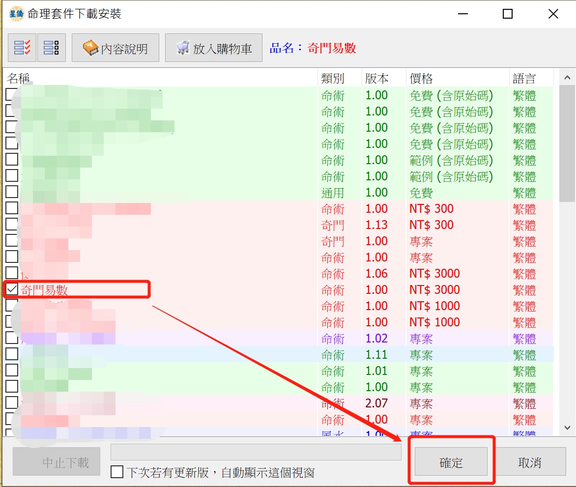Image resolution: width=576 pixels, height=487 pixels.
Task: Uncheck the 奇門易數 checkbox
Action: [x=12, y=289]
